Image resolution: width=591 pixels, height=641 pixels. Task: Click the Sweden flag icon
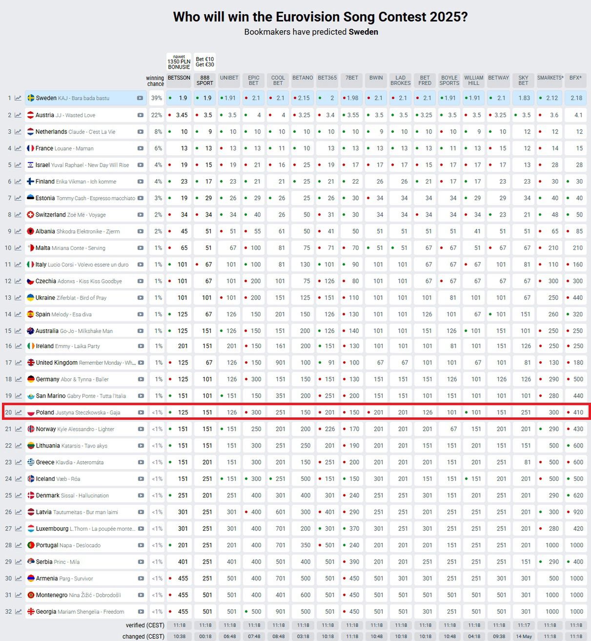[x=31, y=98]
